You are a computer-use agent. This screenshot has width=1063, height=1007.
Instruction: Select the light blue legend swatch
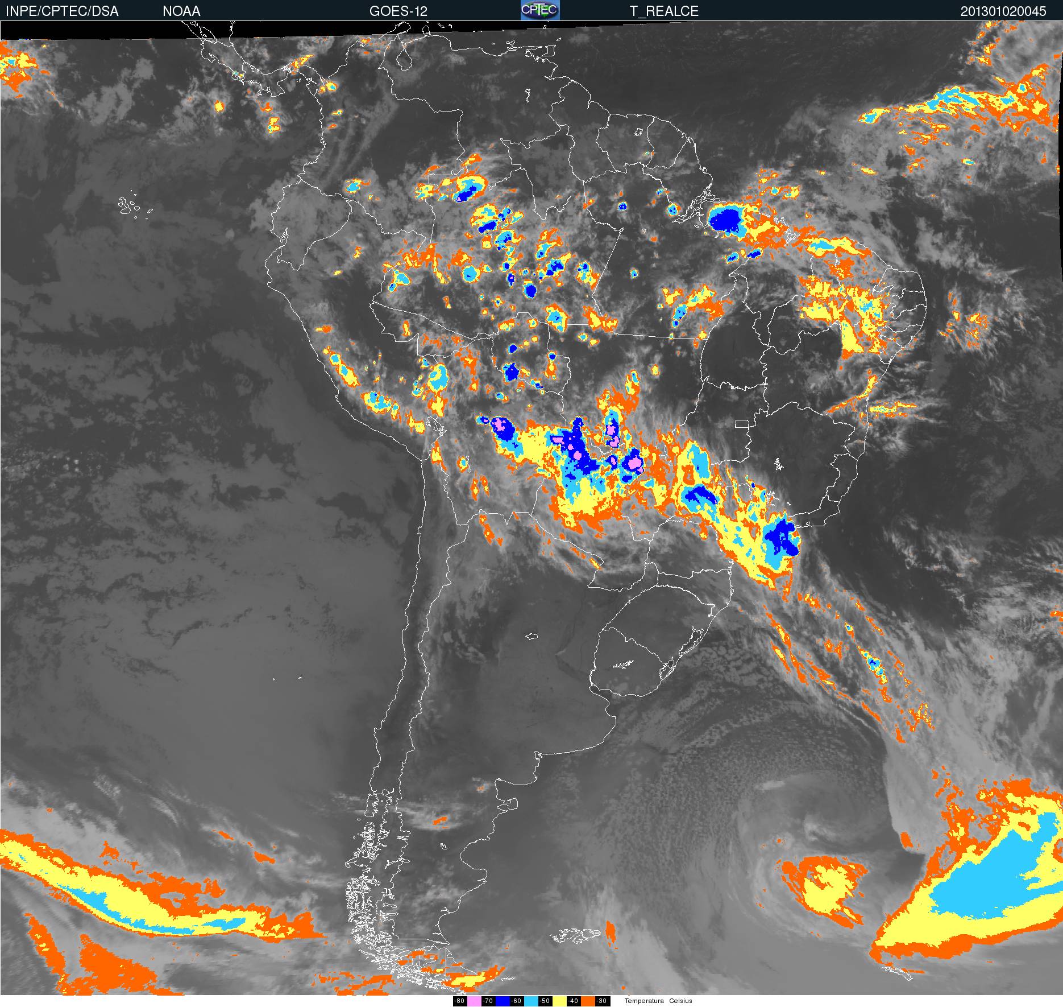[x=531, y=1001]
